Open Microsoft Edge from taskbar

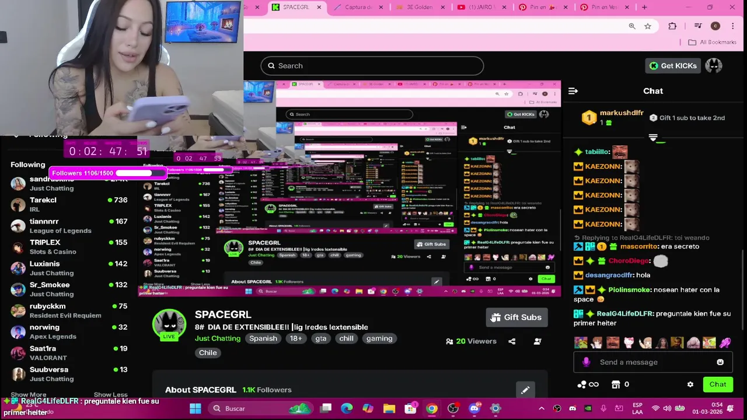[x=347, y=409]
